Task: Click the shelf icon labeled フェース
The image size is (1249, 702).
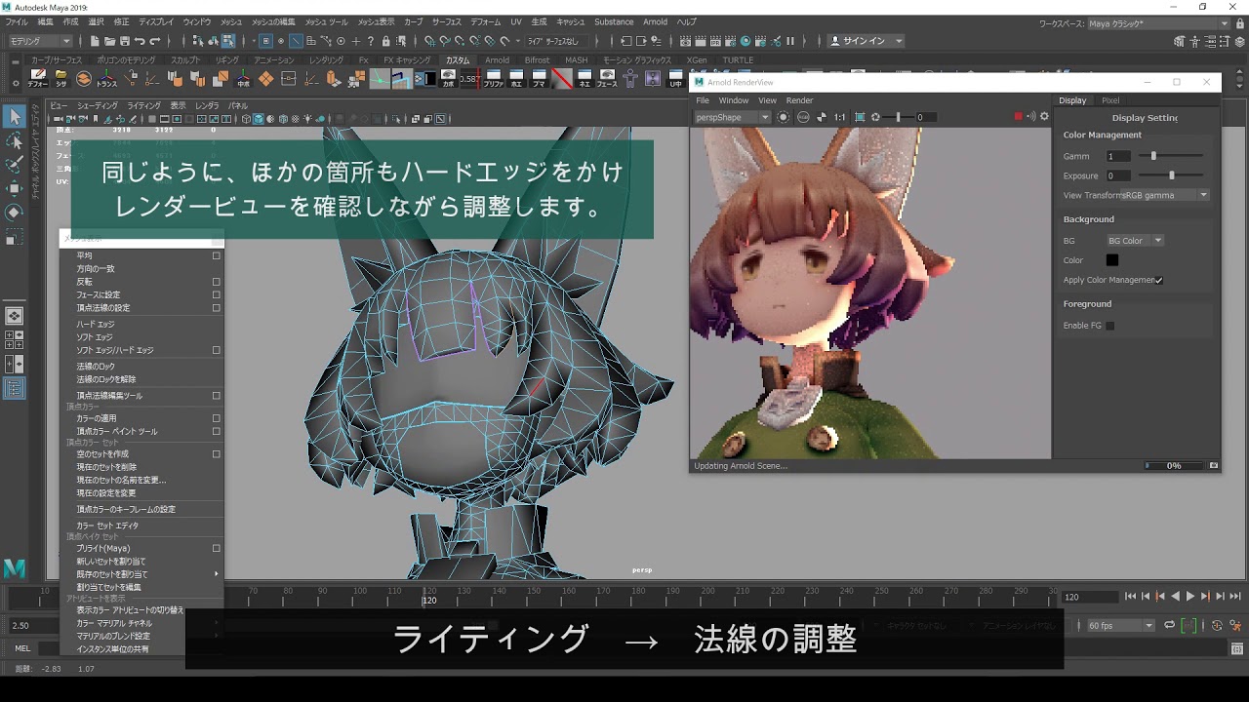Action: point(607,78)
